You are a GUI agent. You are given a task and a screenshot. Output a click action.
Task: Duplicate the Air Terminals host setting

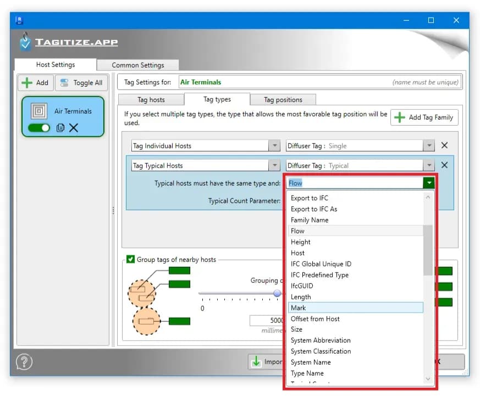60,128
